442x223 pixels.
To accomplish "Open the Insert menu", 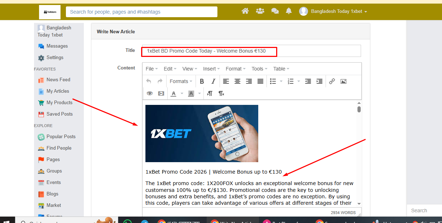I will [211, 69].
